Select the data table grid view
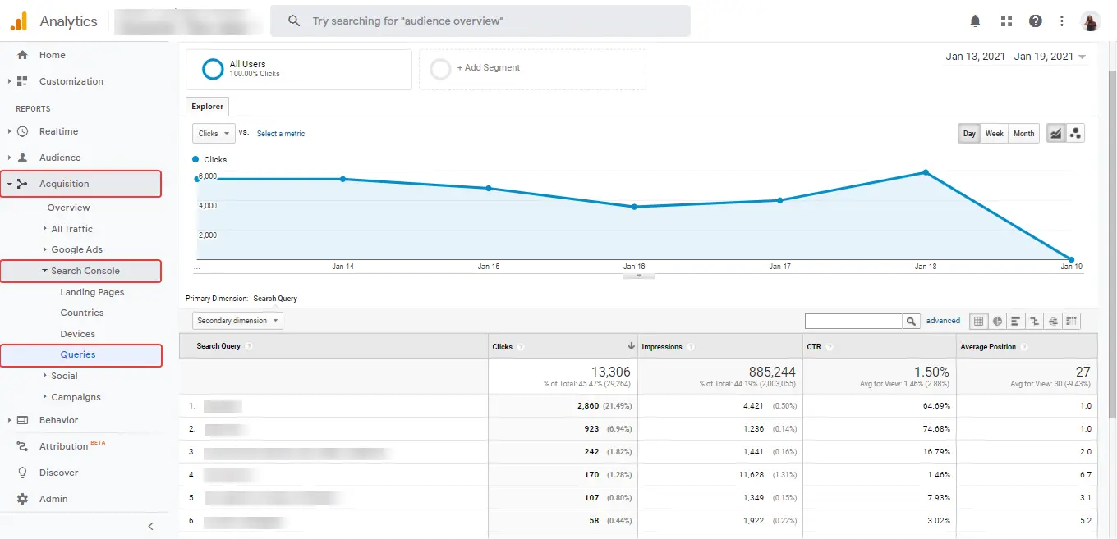This screenshot has height=539, width=1117. click(x=978, y=321)
